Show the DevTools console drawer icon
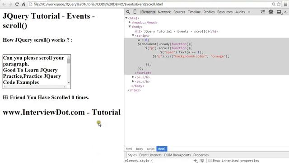Image resolution: width=289 pixels, height=163 pixels. (263, 12)
